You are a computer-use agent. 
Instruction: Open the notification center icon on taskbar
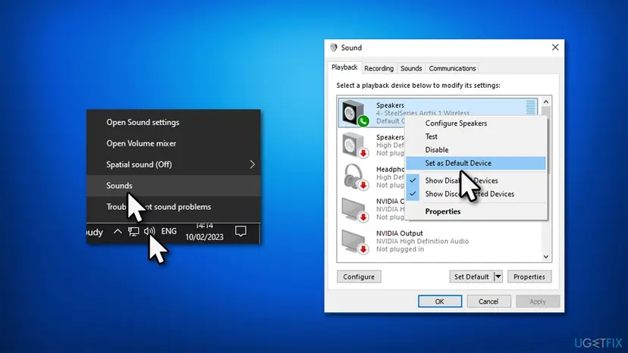(x=240, y=231)
